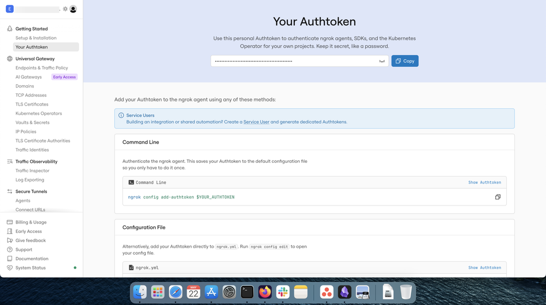
Task: Click the Documentation book icon
Action: click(x=10, y=259)
